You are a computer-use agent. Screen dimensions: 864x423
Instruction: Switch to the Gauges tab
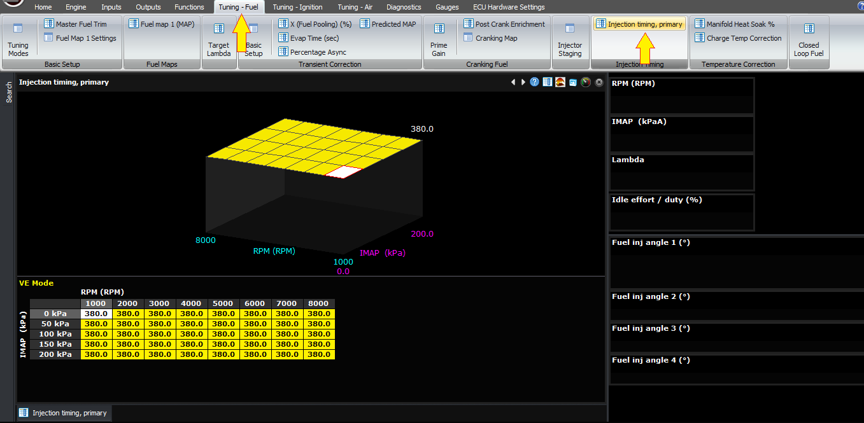[447, 7]
